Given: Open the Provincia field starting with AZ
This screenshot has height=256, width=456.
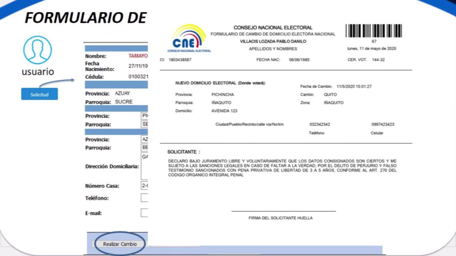Looking at the screenshot, I should [x=144, y=139].
